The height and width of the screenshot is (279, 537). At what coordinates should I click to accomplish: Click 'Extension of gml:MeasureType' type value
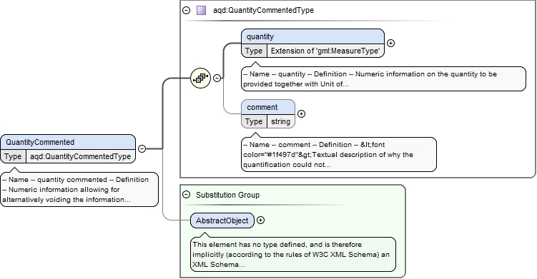tap(325, 51)
